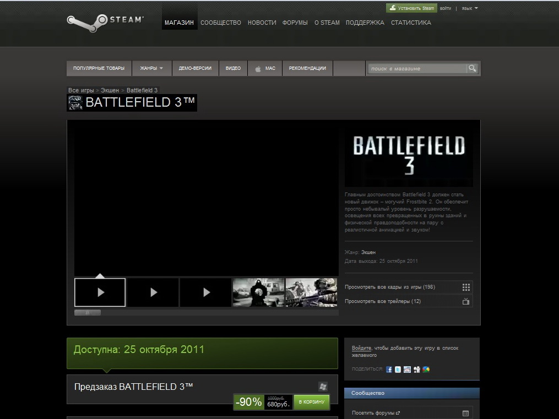Screen dimensions: 559x419
Task: Click the Steam logo
Action: (105, 23)
